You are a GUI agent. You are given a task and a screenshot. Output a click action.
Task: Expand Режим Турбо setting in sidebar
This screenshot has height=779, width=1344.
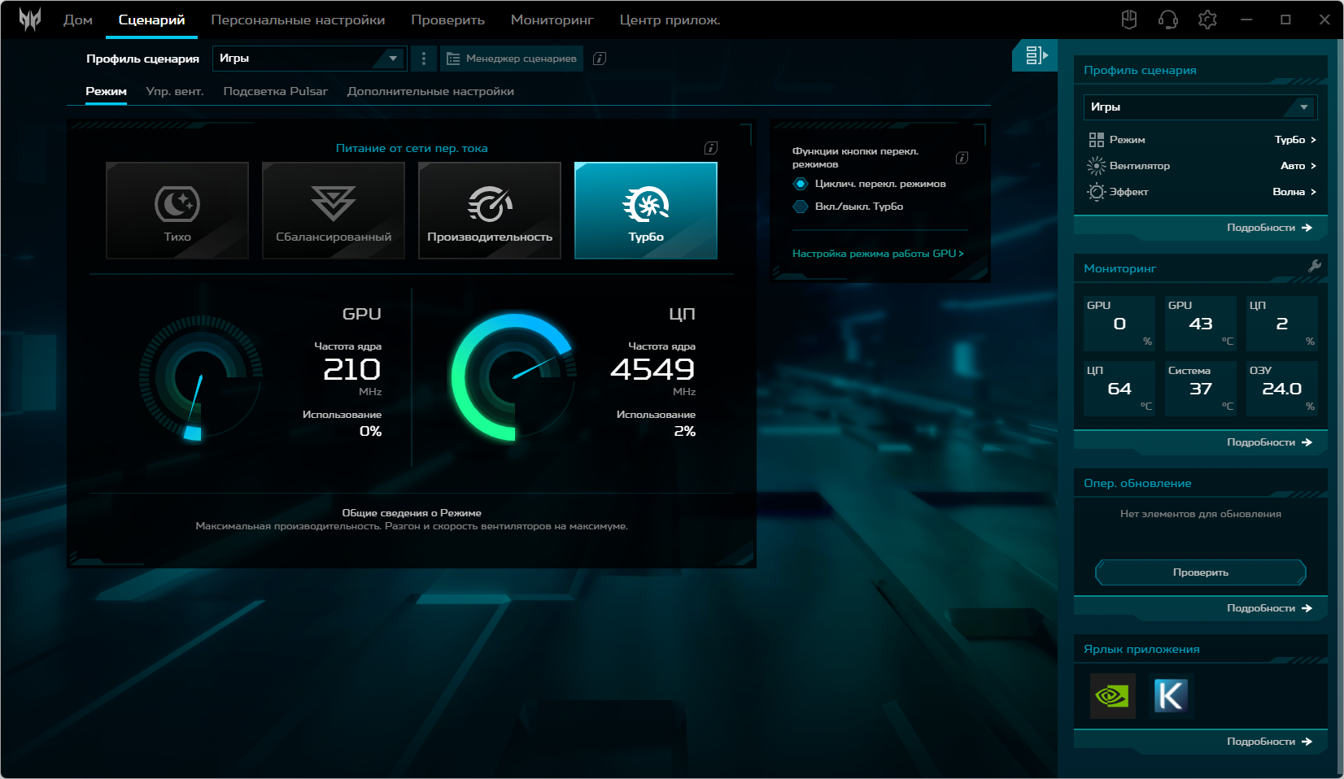point(1201,140)
